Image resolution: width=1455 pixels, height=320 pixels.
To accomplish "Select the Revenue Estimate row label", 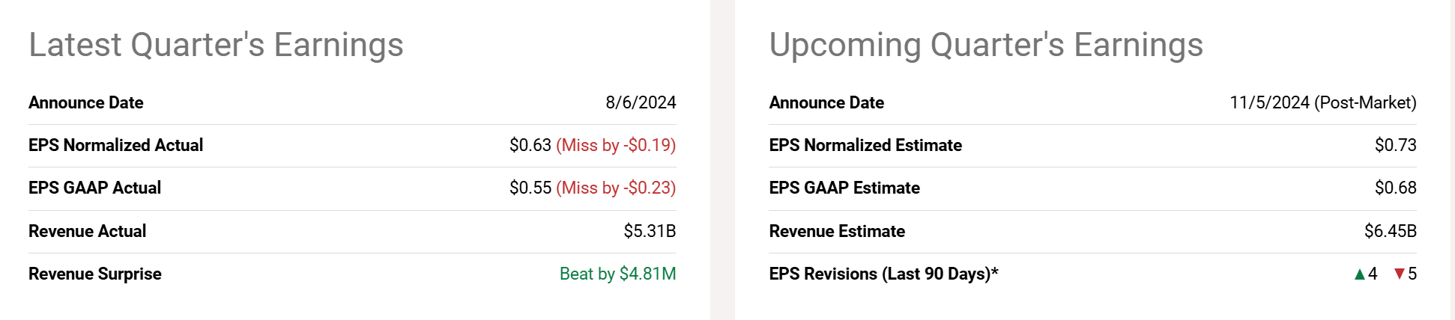I will 837,231.
